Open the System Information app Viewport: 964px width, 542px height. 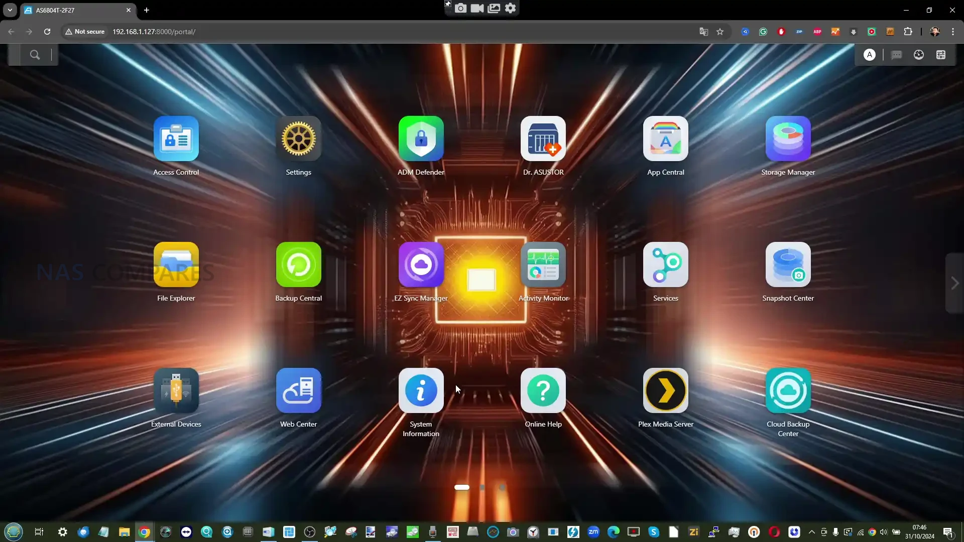[421, 391]
